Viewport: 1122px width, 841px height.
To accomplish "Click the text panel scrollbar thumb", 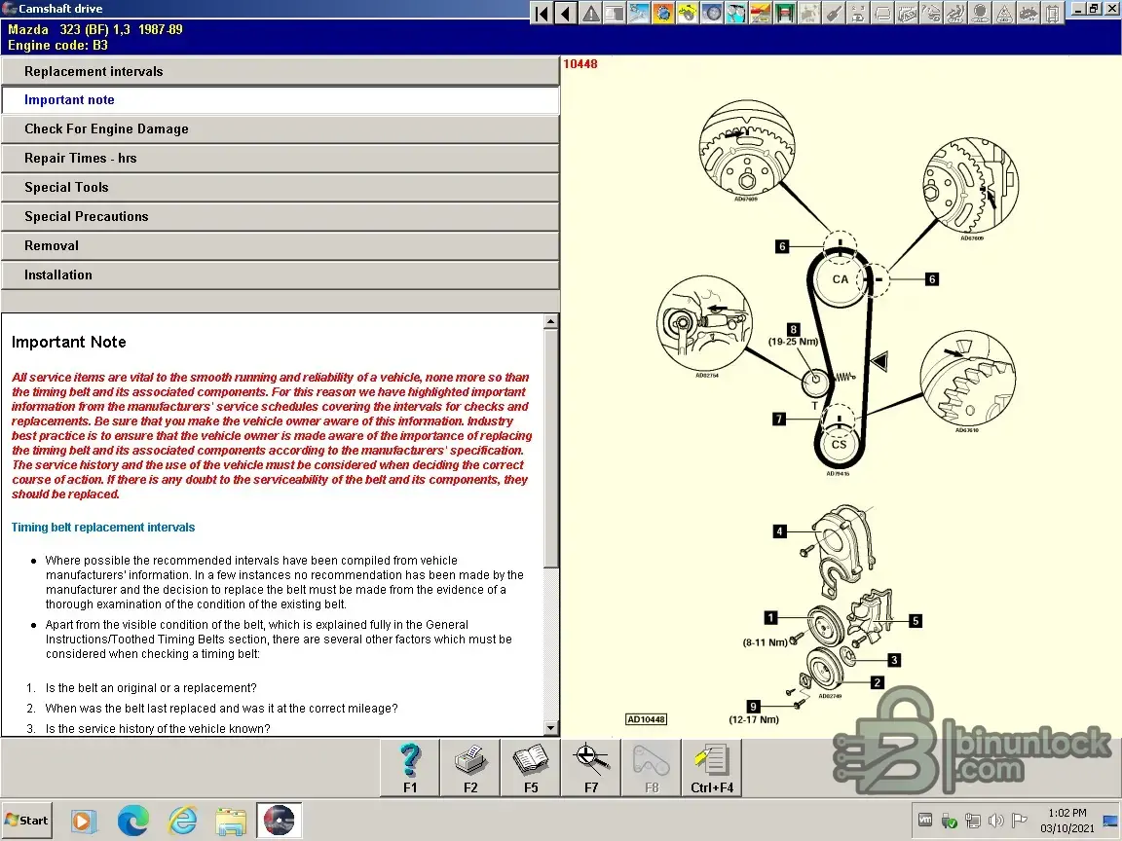I will 550,448.
